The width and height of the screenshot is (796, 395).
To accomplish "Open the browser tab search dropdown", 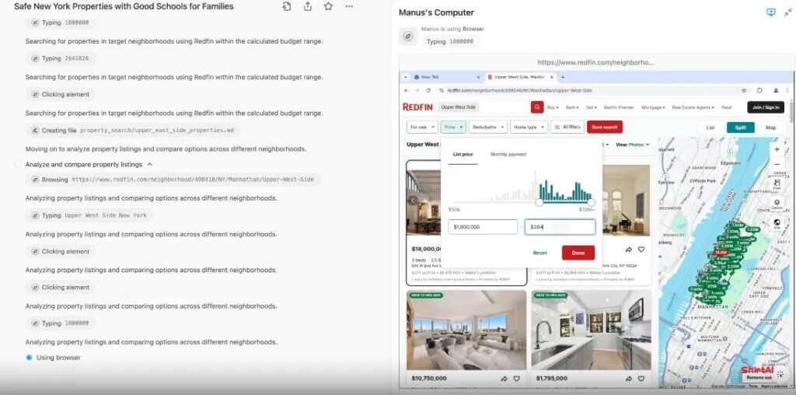I will pos(405,77).
